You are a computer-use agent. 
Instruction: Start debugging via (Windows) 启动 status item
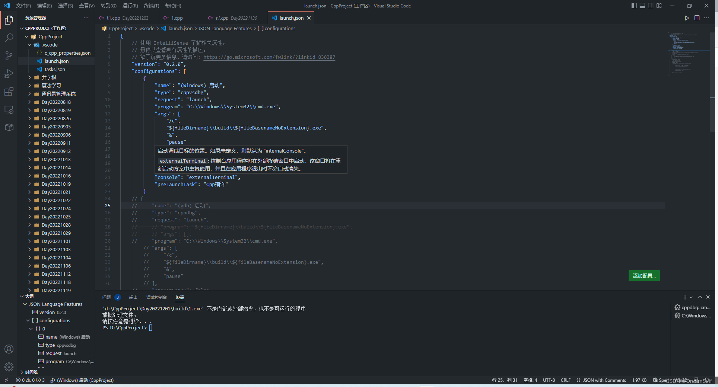(82, 380)
